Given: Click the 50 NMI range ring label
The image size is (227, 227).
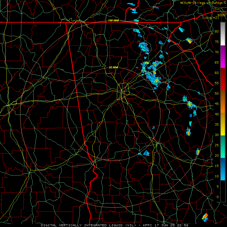Looking at the screenshot, I should tap(113, 67).
